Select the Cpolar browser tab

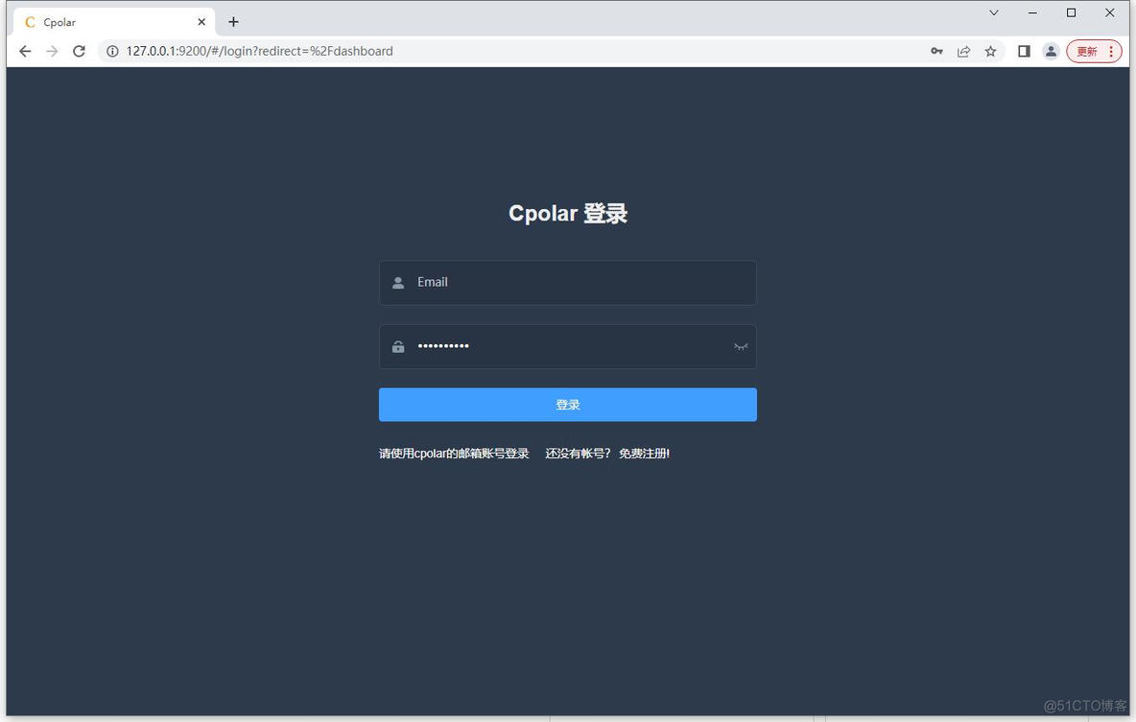click(x=114, y=22)
